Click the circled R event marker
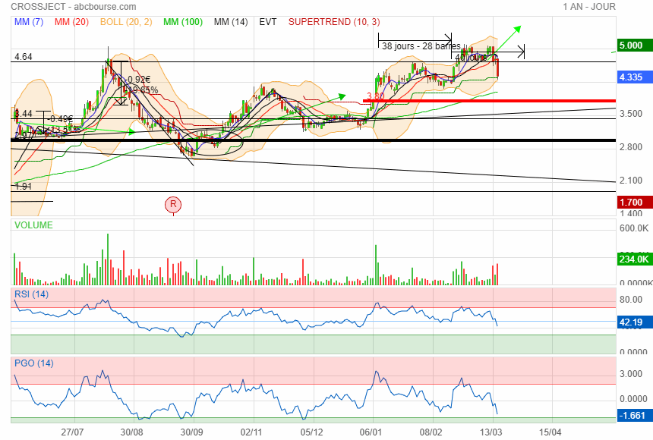This screenshot has width=653, height=440. point(173,204)
